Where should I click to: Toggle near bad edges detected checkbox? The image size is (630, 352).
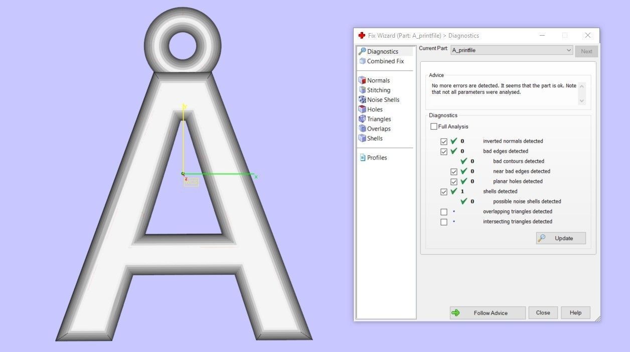tap(454, 172)
